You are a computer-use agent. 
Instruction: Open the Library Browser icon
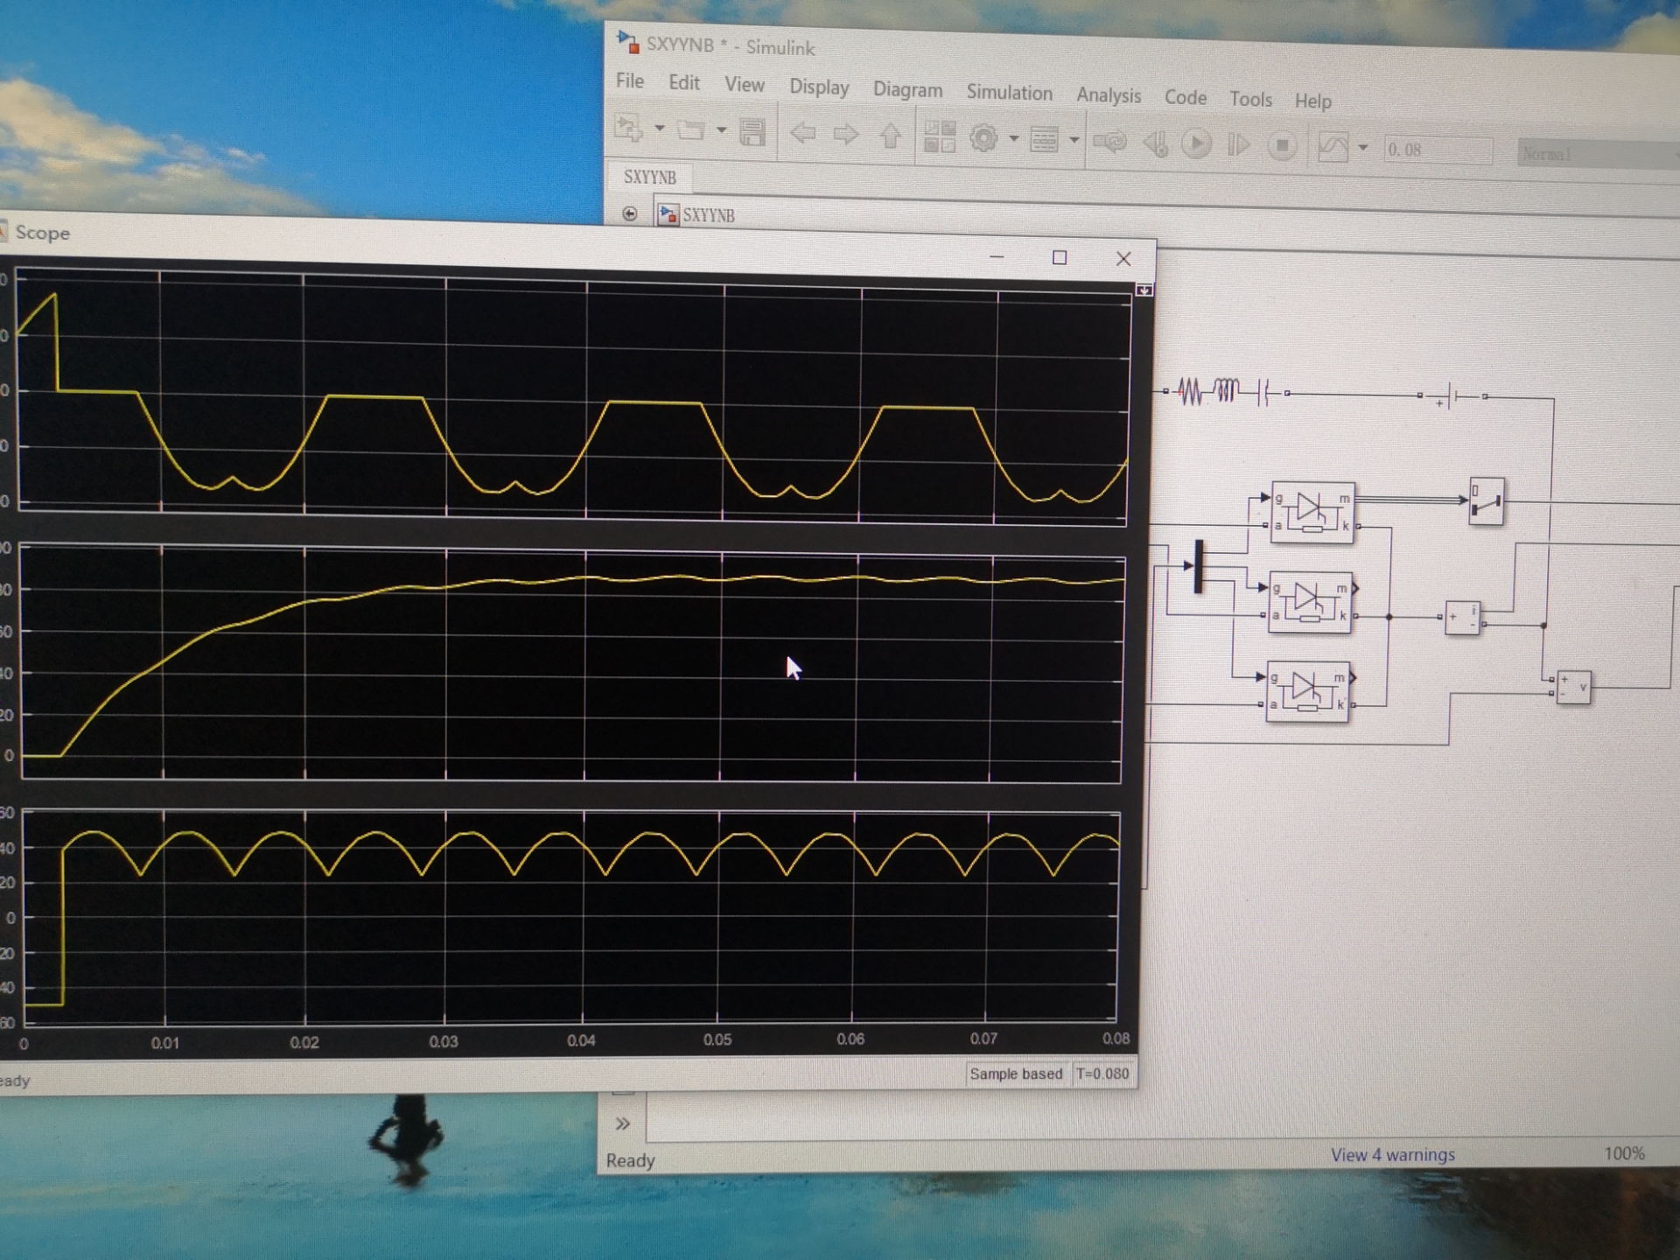[940, 137]
